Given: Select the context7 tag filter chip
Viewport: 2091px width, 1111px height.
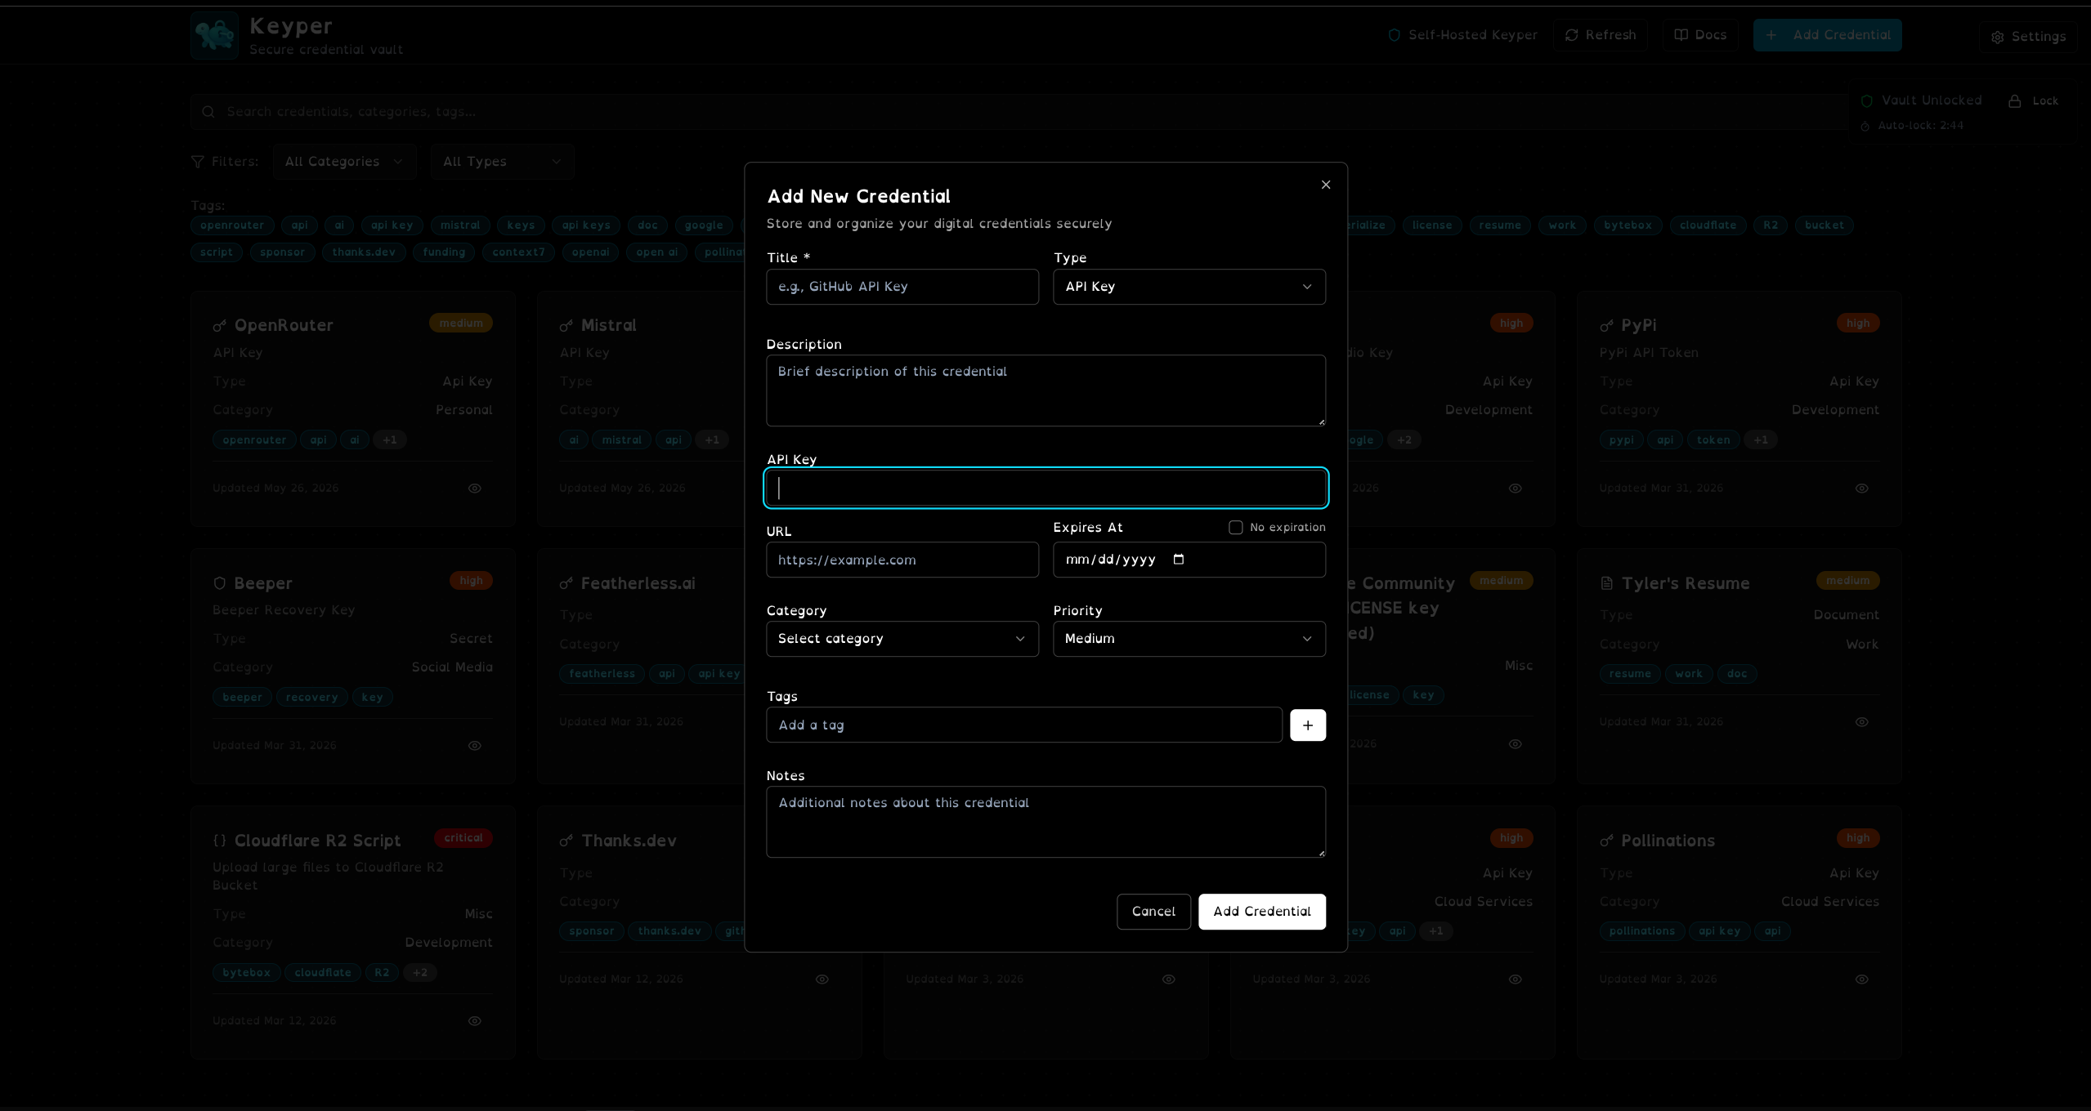Looking at the screenshot, I should 518,252.
